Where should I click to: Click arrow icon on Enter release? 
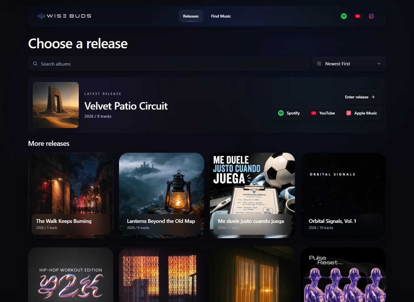pyautogui.click(x=373, y=97)
